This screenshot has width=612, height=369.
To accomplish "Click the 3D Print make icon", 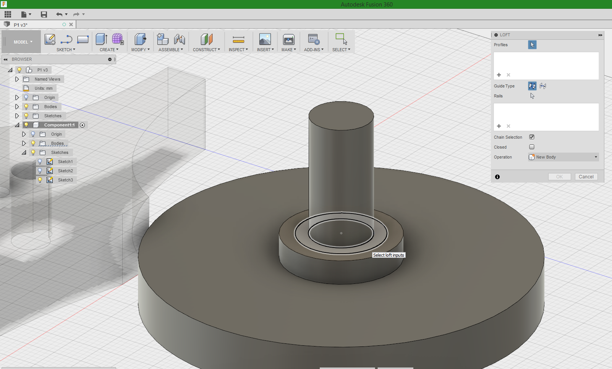I will pos(289,39).
